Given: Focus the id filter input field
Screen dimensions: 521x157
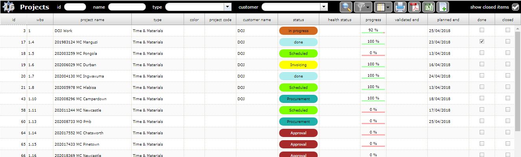Looking at the screenshot, I should coord(75,7).
